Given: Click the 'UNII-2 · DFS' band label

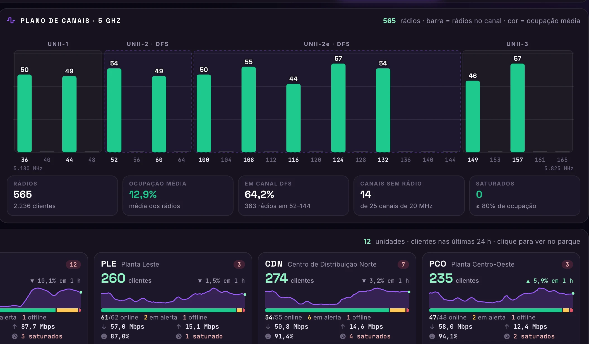Looking at the screenshot, I should 148,44.
